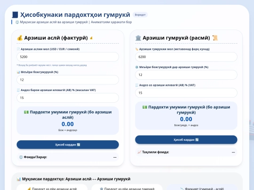This screenshot has height=190, width=254.
Task: Click the gear icon by the right duty rate label
Action: pyautogui.click(x=137, y=67)
